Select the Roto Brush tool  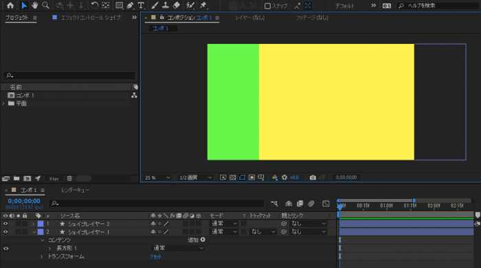pyautogui.click(x=190, y=5)
